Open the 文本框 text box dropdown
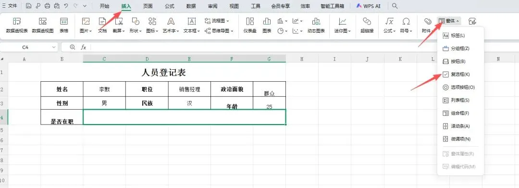 point(192,25)
